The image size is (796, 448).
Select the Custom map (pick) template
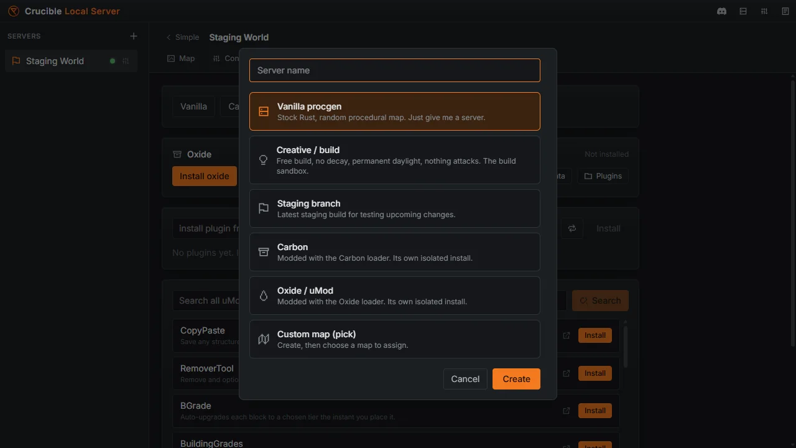tap(395, 339)
